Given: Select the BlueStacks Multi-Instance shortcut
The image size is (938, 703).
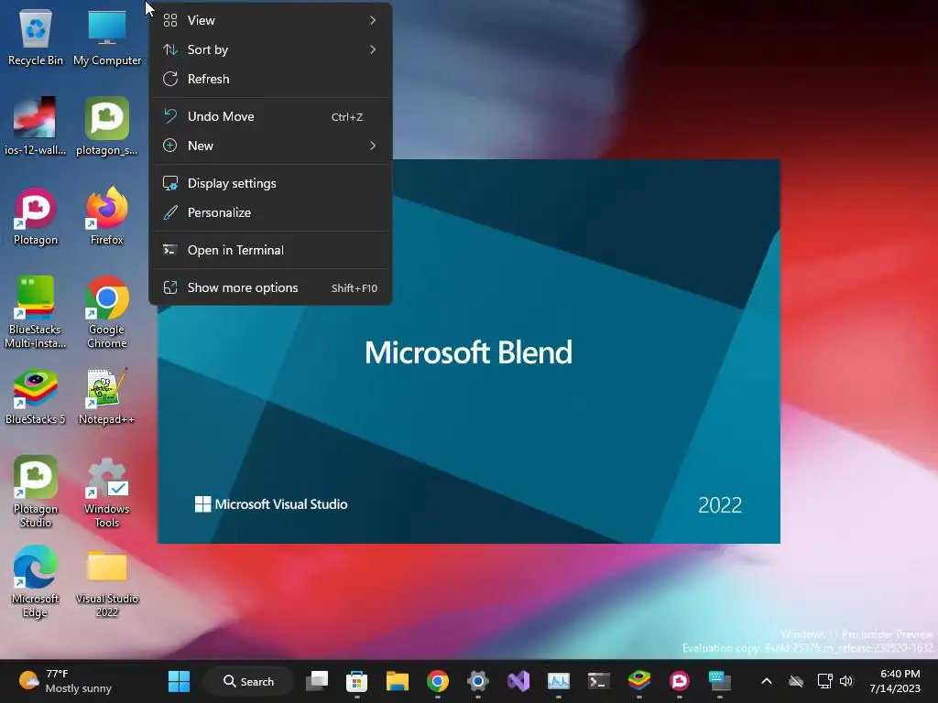Looking at the screenshot, I should coord(36,312).
